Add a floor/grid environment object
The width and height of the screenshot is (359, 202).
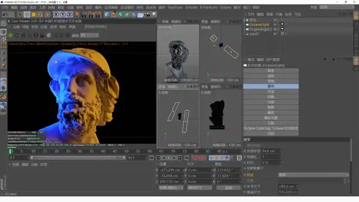tap(140, 15)
